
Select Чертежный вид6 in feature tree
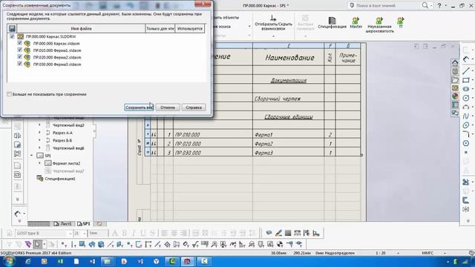coord(68,148)
